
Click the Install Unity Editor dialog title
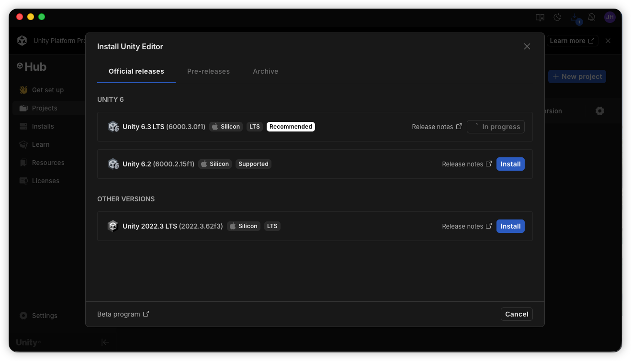[130, 46]
